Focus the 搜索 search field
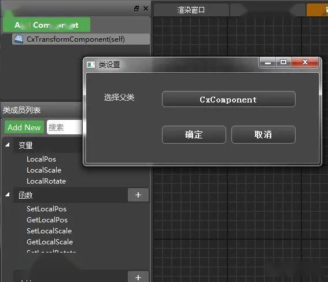 coord(64,127)
